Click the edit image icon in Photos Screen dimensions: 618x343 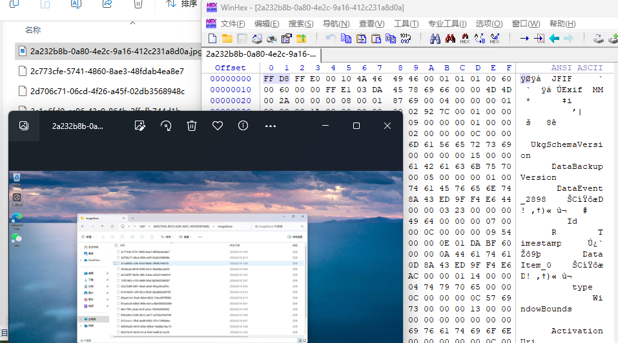139,126
